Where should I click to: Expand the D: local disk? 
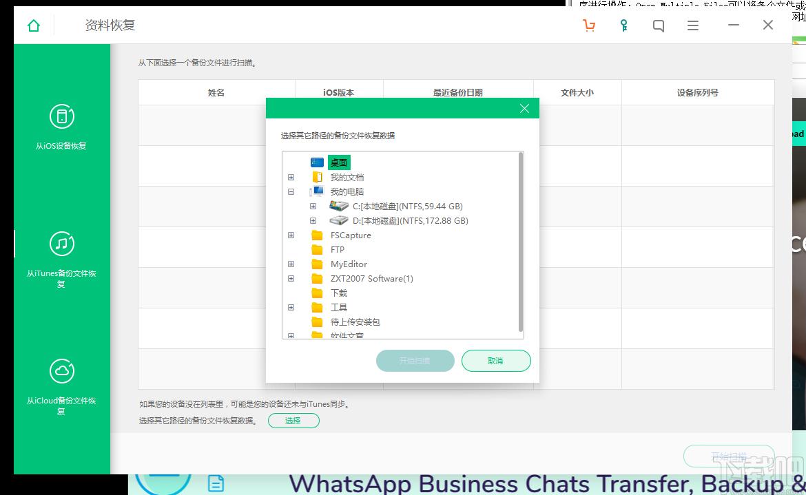click(313, 220)
